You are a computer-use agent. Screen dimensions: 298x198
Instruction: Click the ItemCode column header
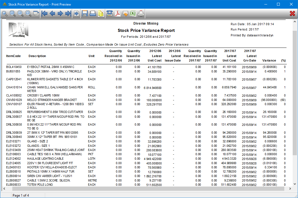[13, 56]
